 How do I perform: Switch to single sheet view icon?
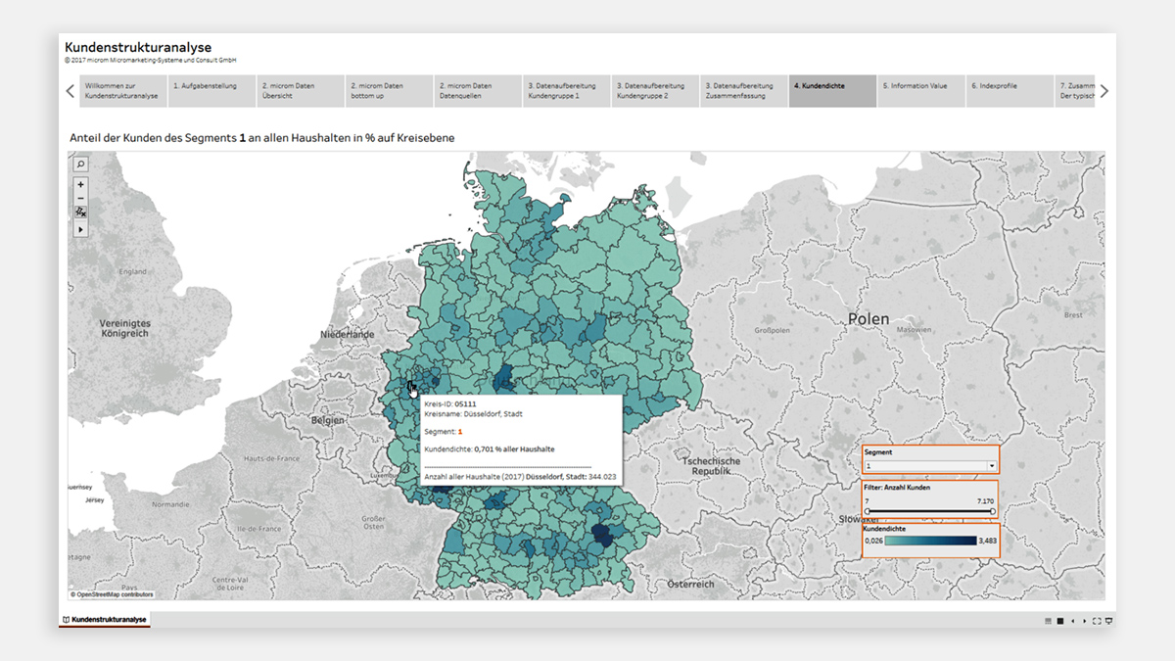point(1059,621)
